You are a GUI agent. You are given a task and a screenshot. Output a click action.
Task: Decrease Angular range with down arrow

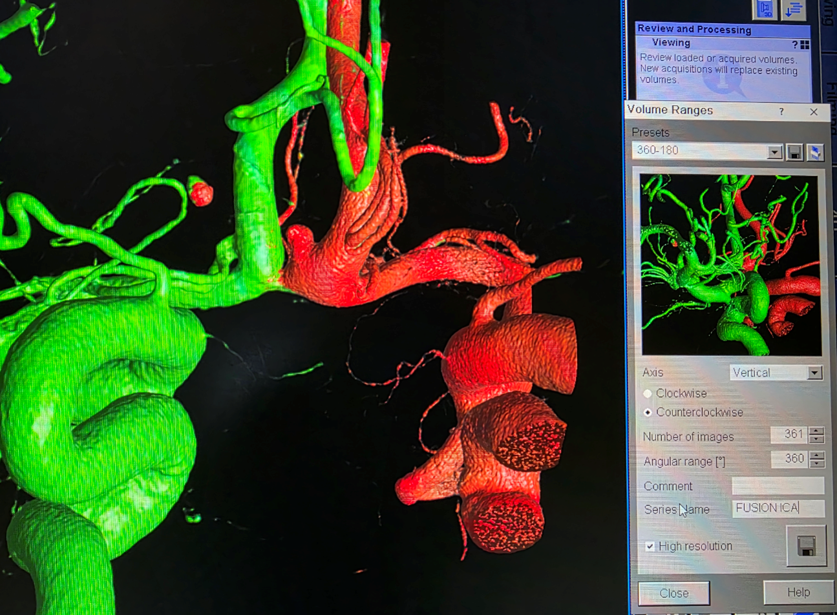click(x=816, y=463)
